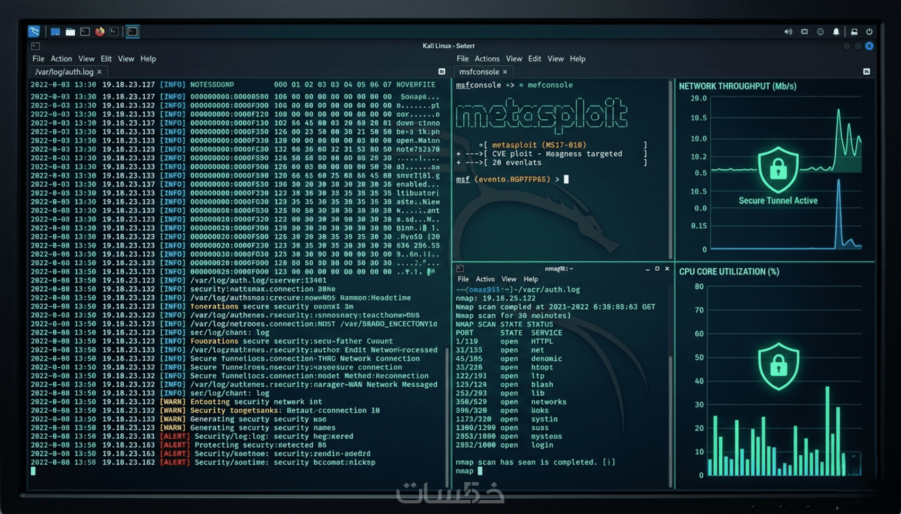Click the small tab-bar icon above the auth.log pane
This screenshot has width=901, height=514.
pyautogui.click(x=441, y=72)
